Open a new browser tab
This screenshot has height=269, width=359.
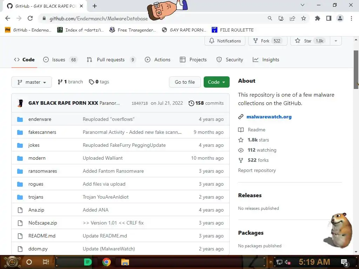tap(95, 6)
